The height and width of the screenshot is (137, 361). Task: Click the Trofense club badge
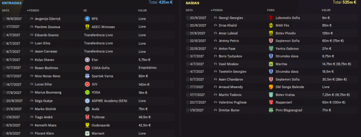point(87,117)
